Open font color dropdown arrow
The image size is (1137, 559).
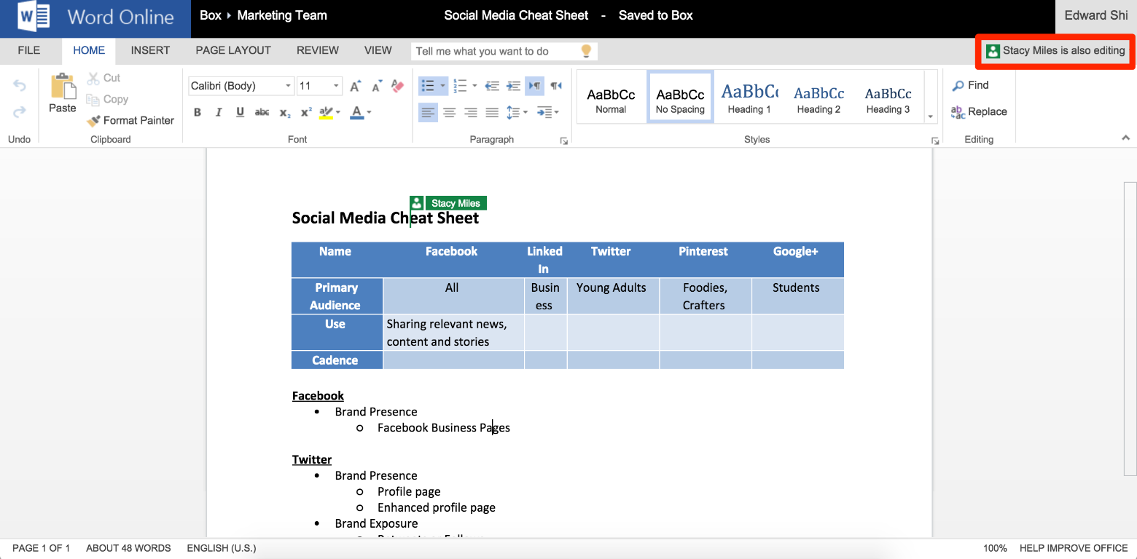tap(369, 112)
